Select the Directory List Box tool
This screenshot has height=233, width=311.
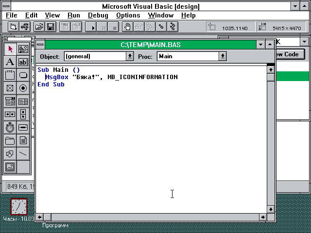point(10,140)
